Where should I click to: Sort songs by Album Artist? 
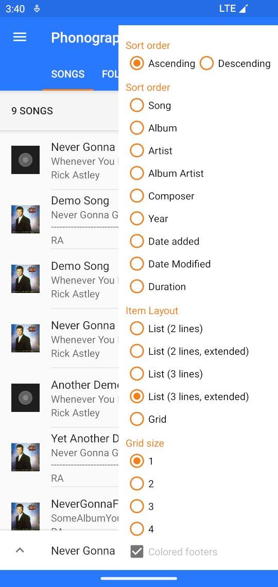pos(167,174)
